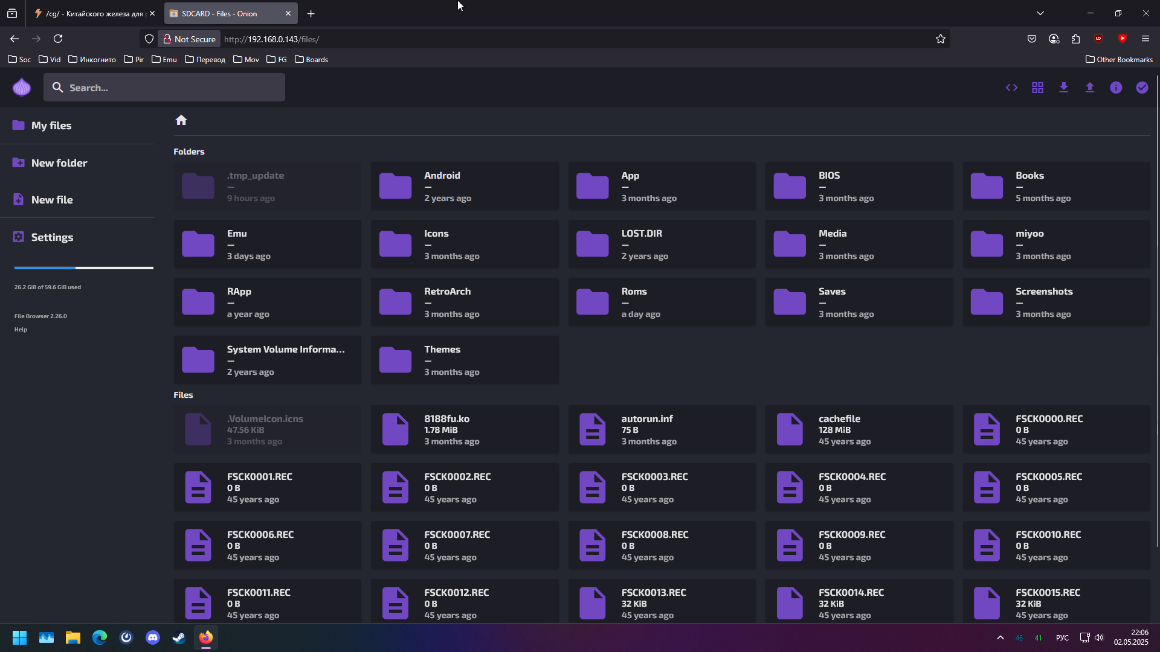This screenshot has height=652, width=1160.
Task: Click the download icon in header
Action: (x=1063, y=88)
